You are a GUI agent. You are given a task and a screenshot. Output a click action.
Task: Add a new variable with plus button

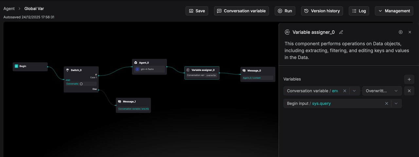(x=409, y=79)
